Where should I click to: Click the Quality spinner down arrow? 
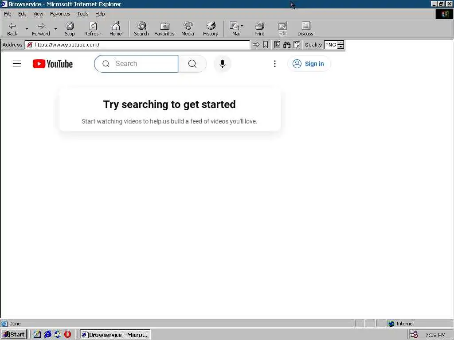[x=341, y=46]
